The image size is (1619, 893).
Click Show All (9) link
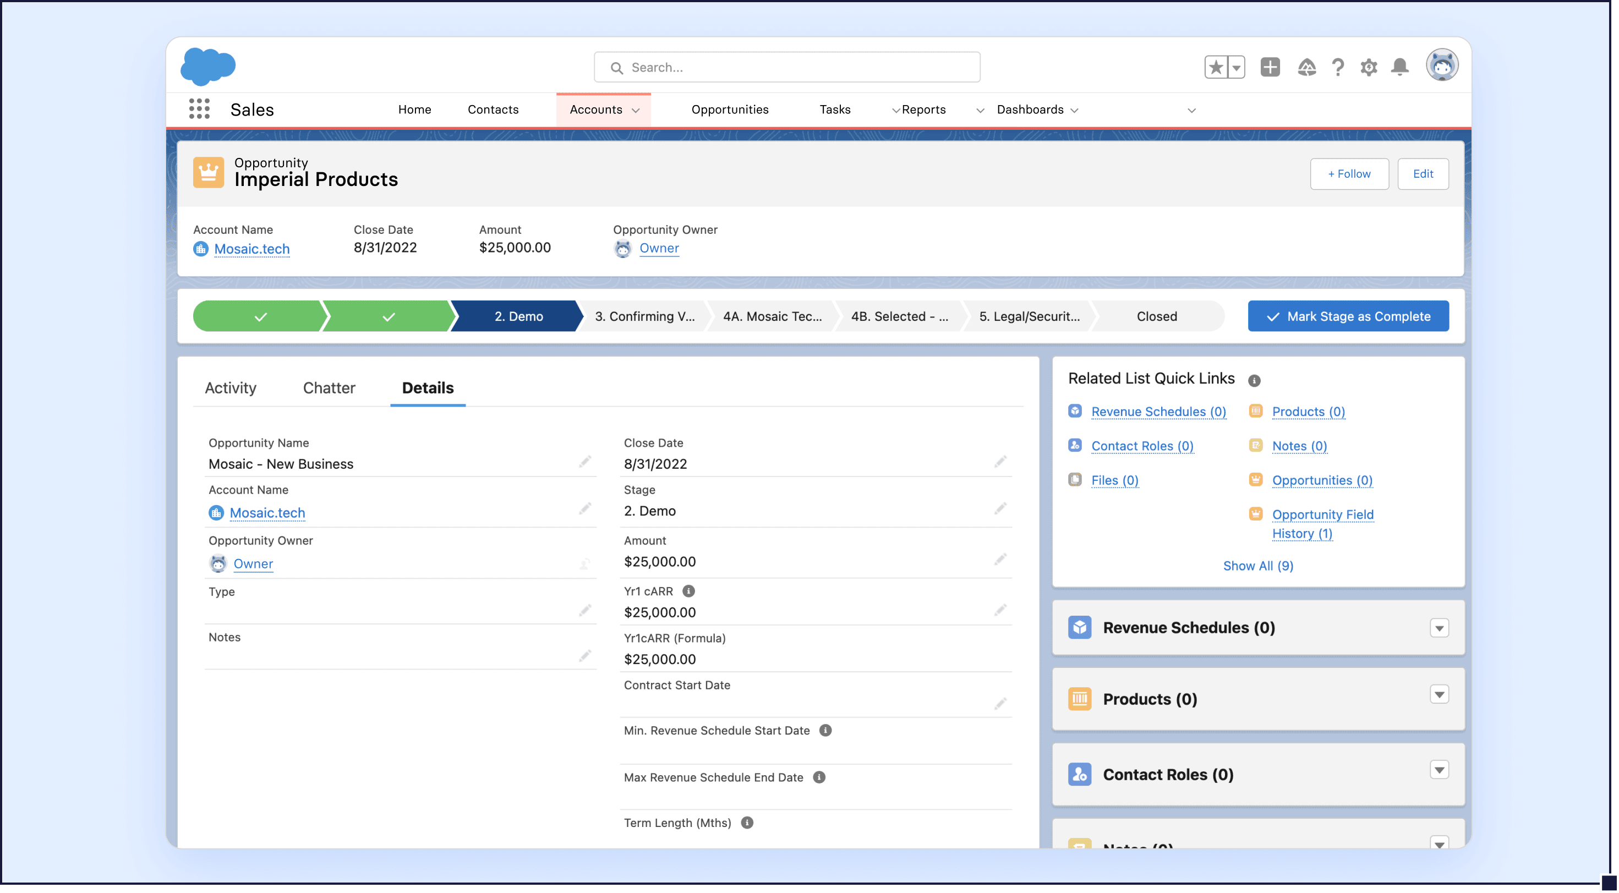tap(1257, 566)
